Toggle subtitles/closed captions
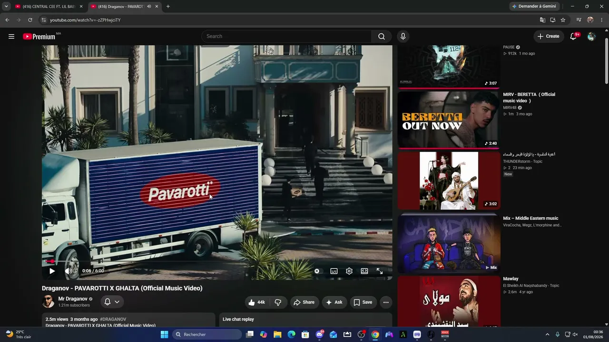 334,271
